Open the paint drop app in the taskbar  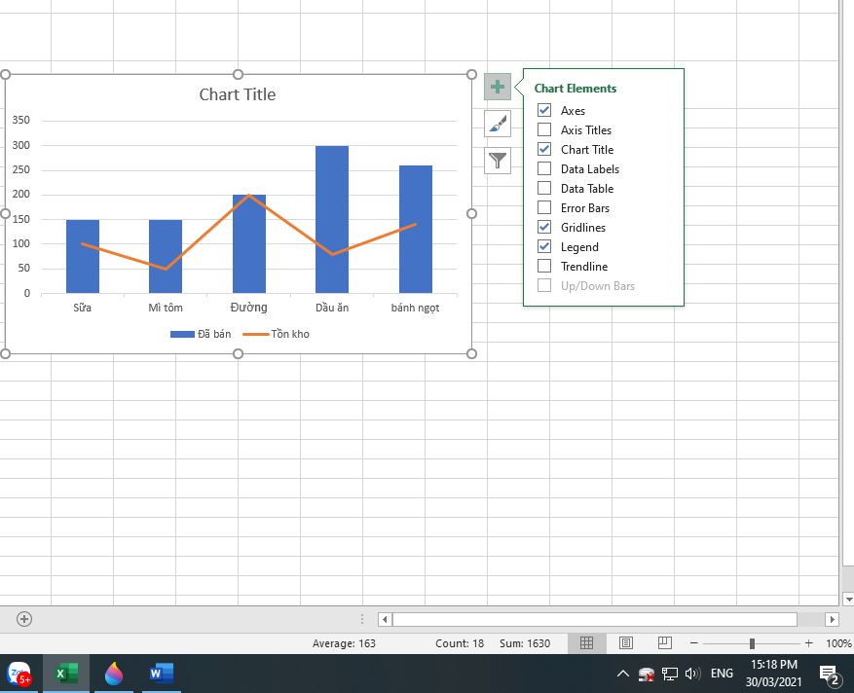coord(114,674)
